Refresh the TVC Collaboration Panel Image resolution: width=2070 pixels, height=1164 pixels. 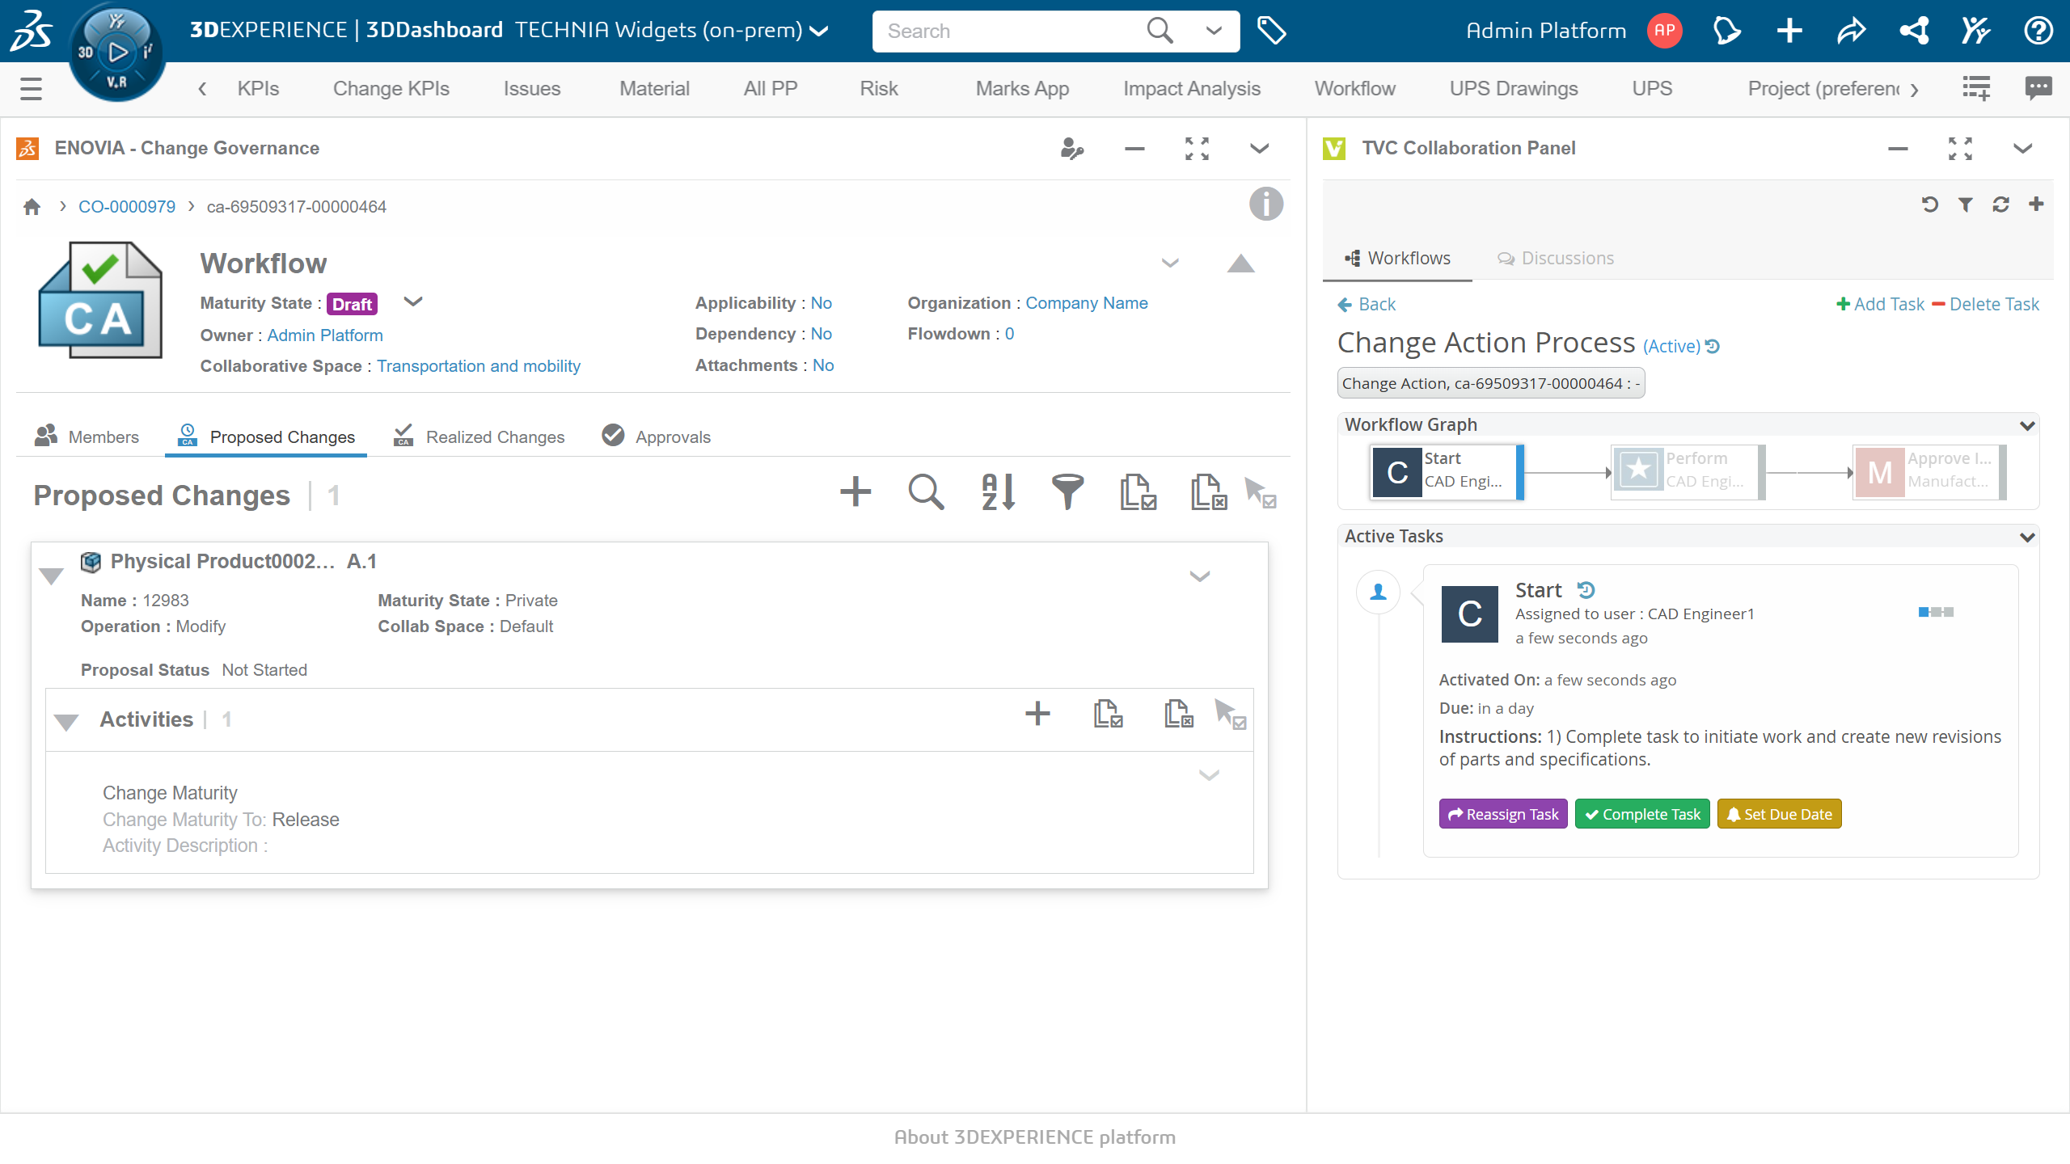point(2000,205)
